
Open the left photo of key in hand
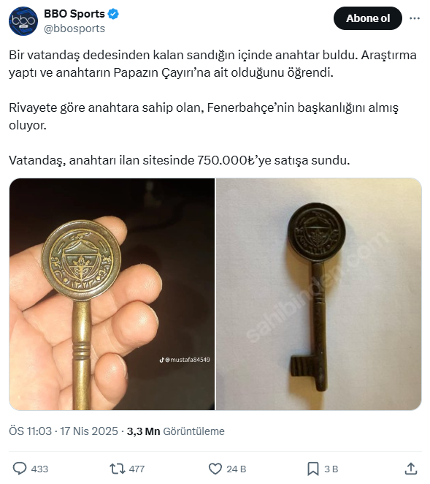[112, 294]
